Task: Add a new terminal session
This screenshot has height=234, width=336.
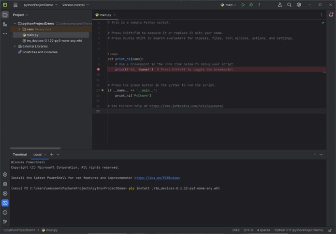Action: 51,154
